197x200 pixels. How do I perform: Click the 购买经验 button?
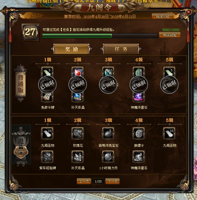[170, 35]
